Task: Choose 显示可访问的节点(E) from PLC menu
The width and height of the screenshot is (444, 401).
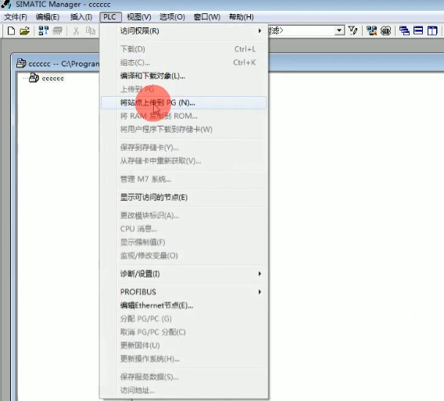Action: coord(184,198)
